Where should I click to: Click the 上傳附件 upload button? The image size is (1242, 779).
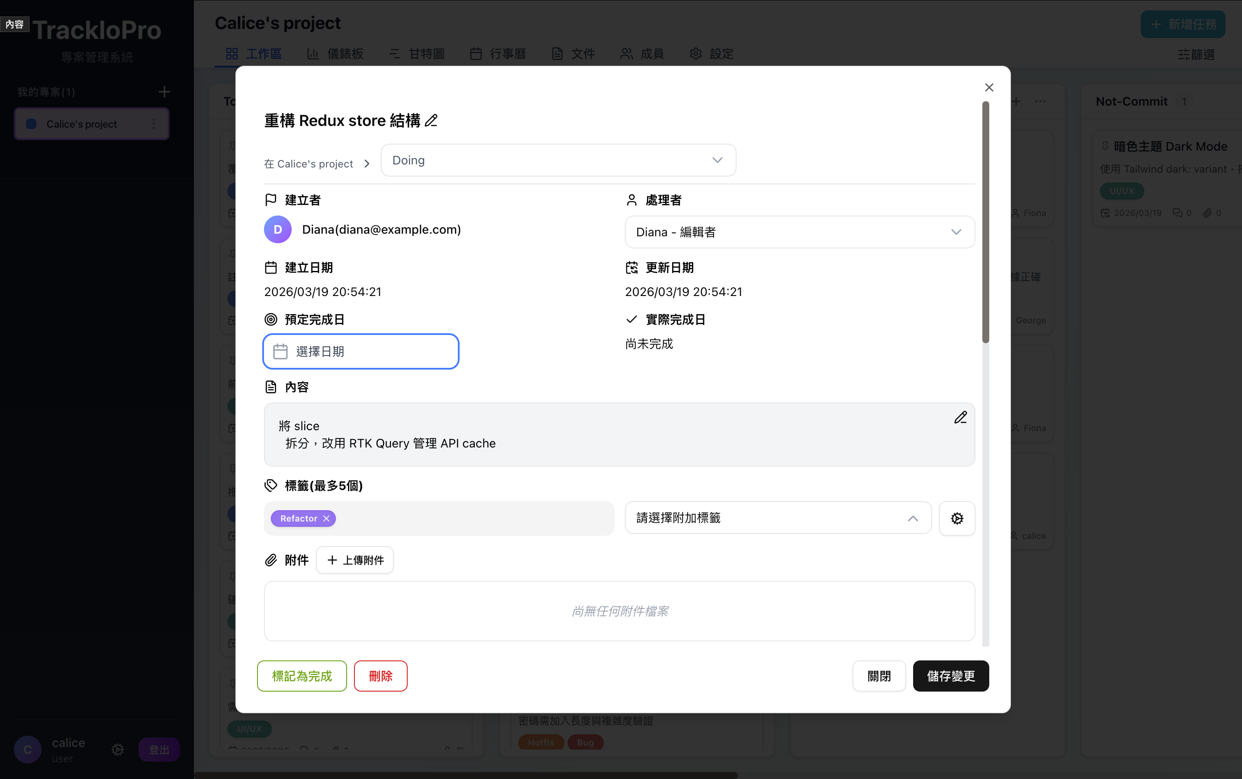[x=355, y=560]
